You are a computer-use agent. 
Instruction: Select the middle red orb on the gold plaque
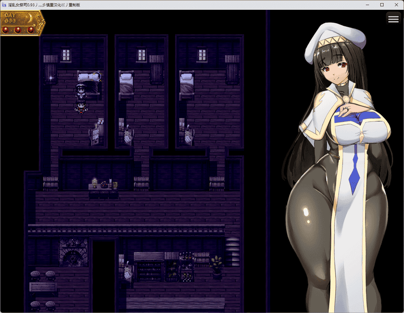pyautogui.click(x=17, y=30)
